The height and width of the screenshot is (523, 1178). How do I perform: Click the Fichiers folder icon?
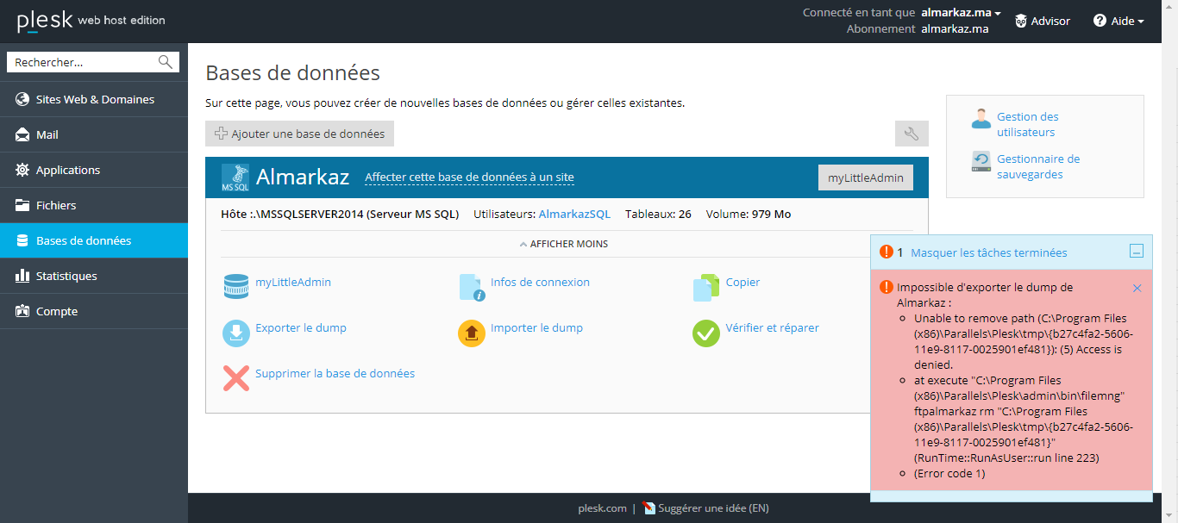point(22,205)
